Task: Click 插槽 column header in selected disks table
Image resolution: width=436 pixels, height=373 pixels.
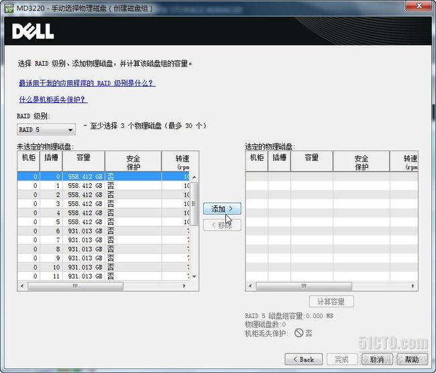Action: click(279, 161)
